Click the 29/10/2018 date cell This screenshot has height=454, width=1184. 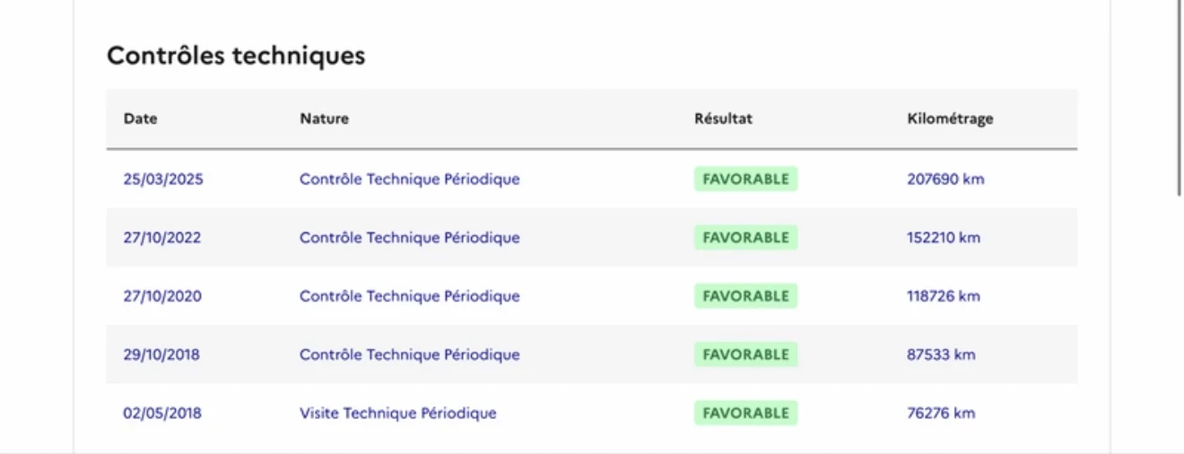coord(161,354)
